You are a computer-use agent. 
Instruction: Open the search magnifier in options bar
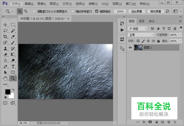pos(168,11)
